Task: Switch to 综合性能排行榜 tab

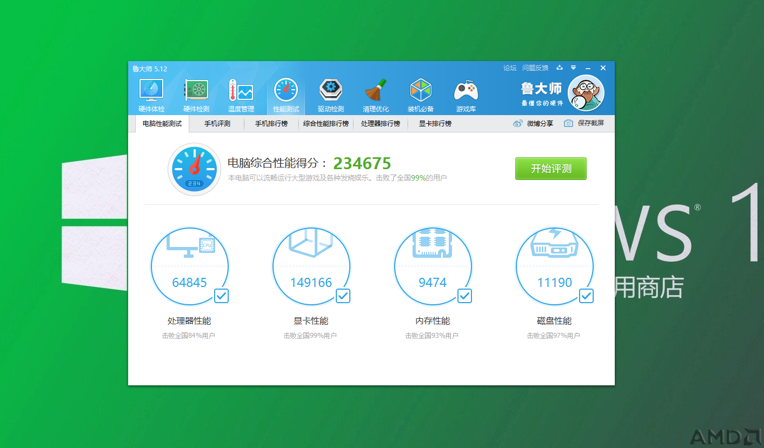Action: (326, 123)
